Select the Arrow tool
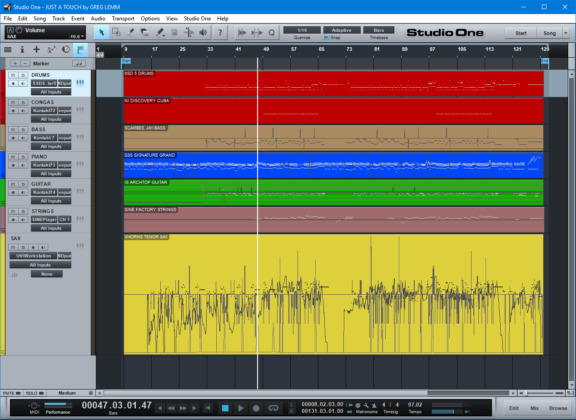The image size is (576, 420). point(101,32)
